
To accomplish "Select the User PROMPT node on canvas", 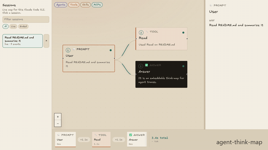I will (89, 59).
